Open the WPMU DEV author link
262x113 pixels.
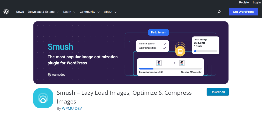(x=72, y=108)
